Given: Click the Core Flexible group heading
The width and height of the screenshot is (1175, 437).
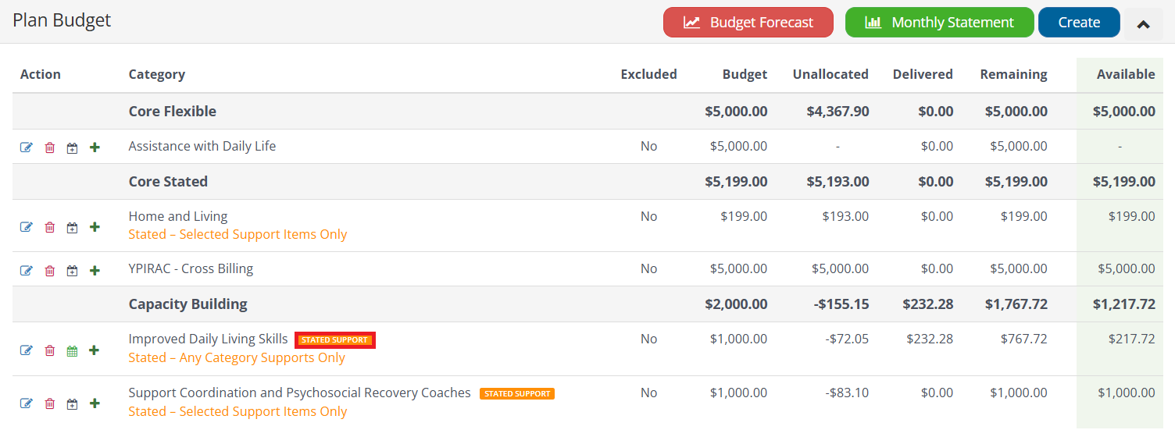Looking at the screenshot, I should (172, 112).
